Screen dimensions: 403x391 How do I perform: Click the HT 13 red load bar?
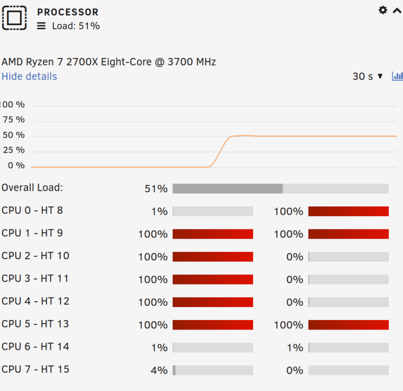pos(349,325)
